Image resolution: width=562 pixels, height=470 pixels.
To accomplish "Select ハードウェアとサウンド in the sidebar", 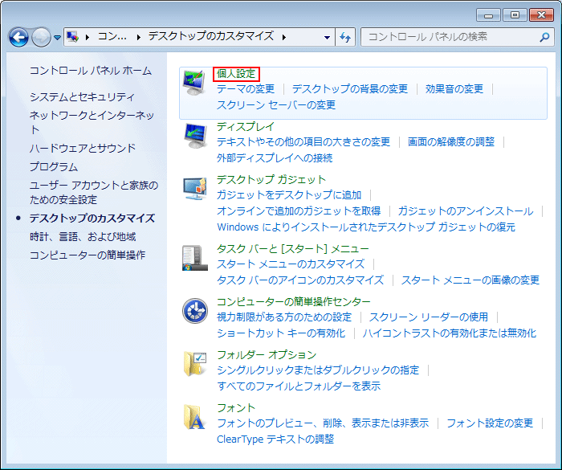I will click(82, 148).
